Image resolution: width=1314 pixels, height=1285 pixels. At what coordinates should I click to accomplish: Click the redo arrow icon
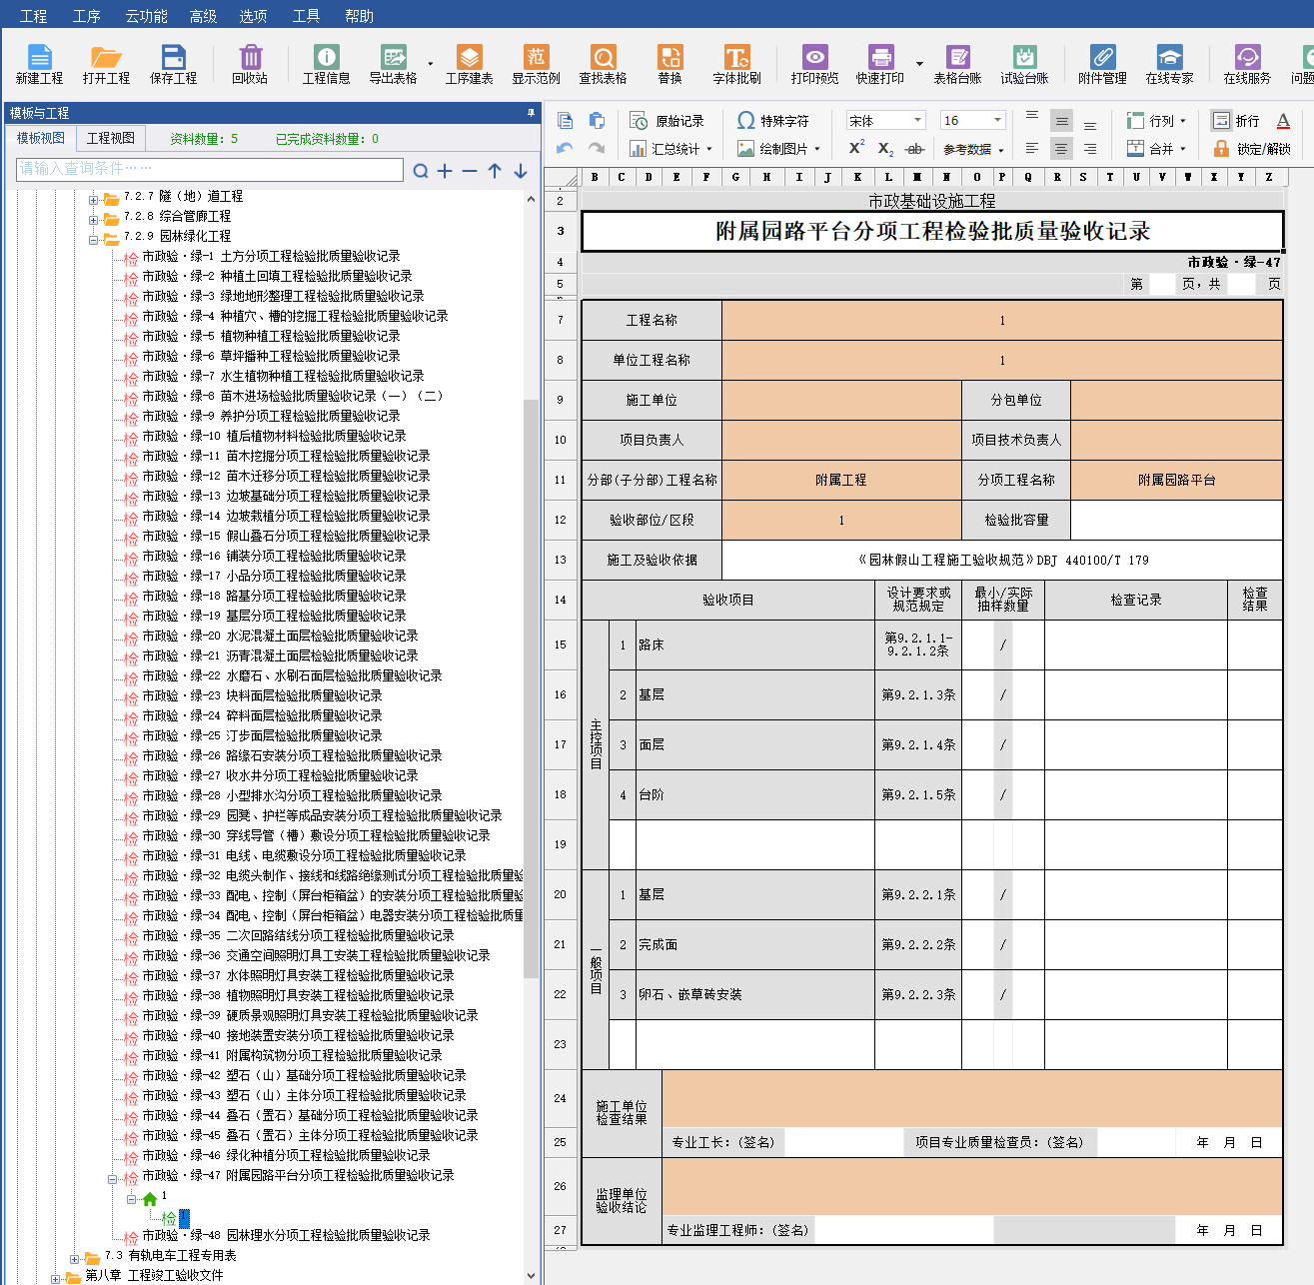coord(597,148)
